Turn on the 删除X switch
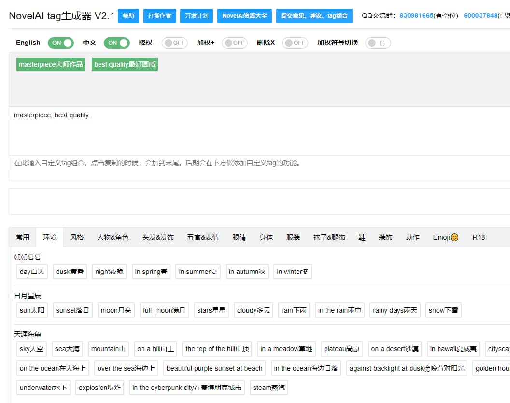 [x=295, y=43]
